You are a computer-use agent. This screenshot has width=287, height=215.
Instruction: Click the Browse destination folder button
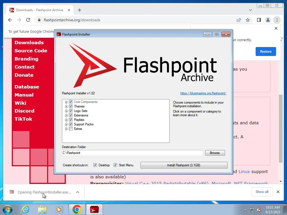point(215,153)
